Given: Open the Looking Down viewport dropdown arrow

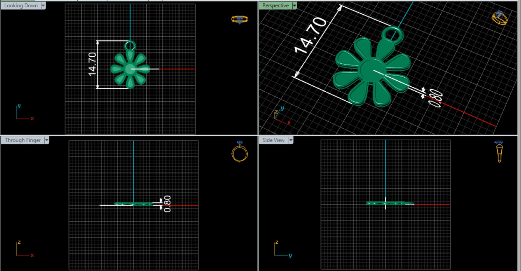Looking at the screenshot, I should [43, 6].
